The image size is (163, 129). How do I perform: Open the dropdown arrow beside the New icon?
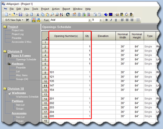pyautogui.click(x=10, y=14)
